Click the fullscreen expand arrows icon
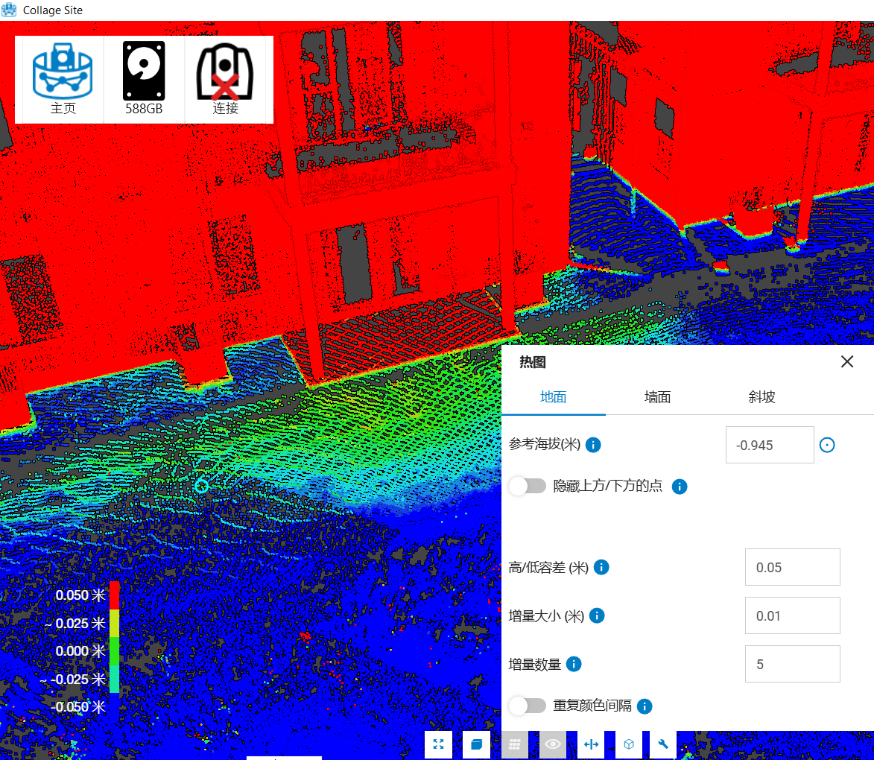 [x=438, y=744]
